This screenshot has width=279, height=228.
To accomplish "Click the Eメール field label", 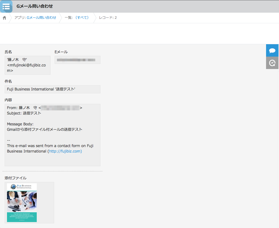I will coord(61,52).
